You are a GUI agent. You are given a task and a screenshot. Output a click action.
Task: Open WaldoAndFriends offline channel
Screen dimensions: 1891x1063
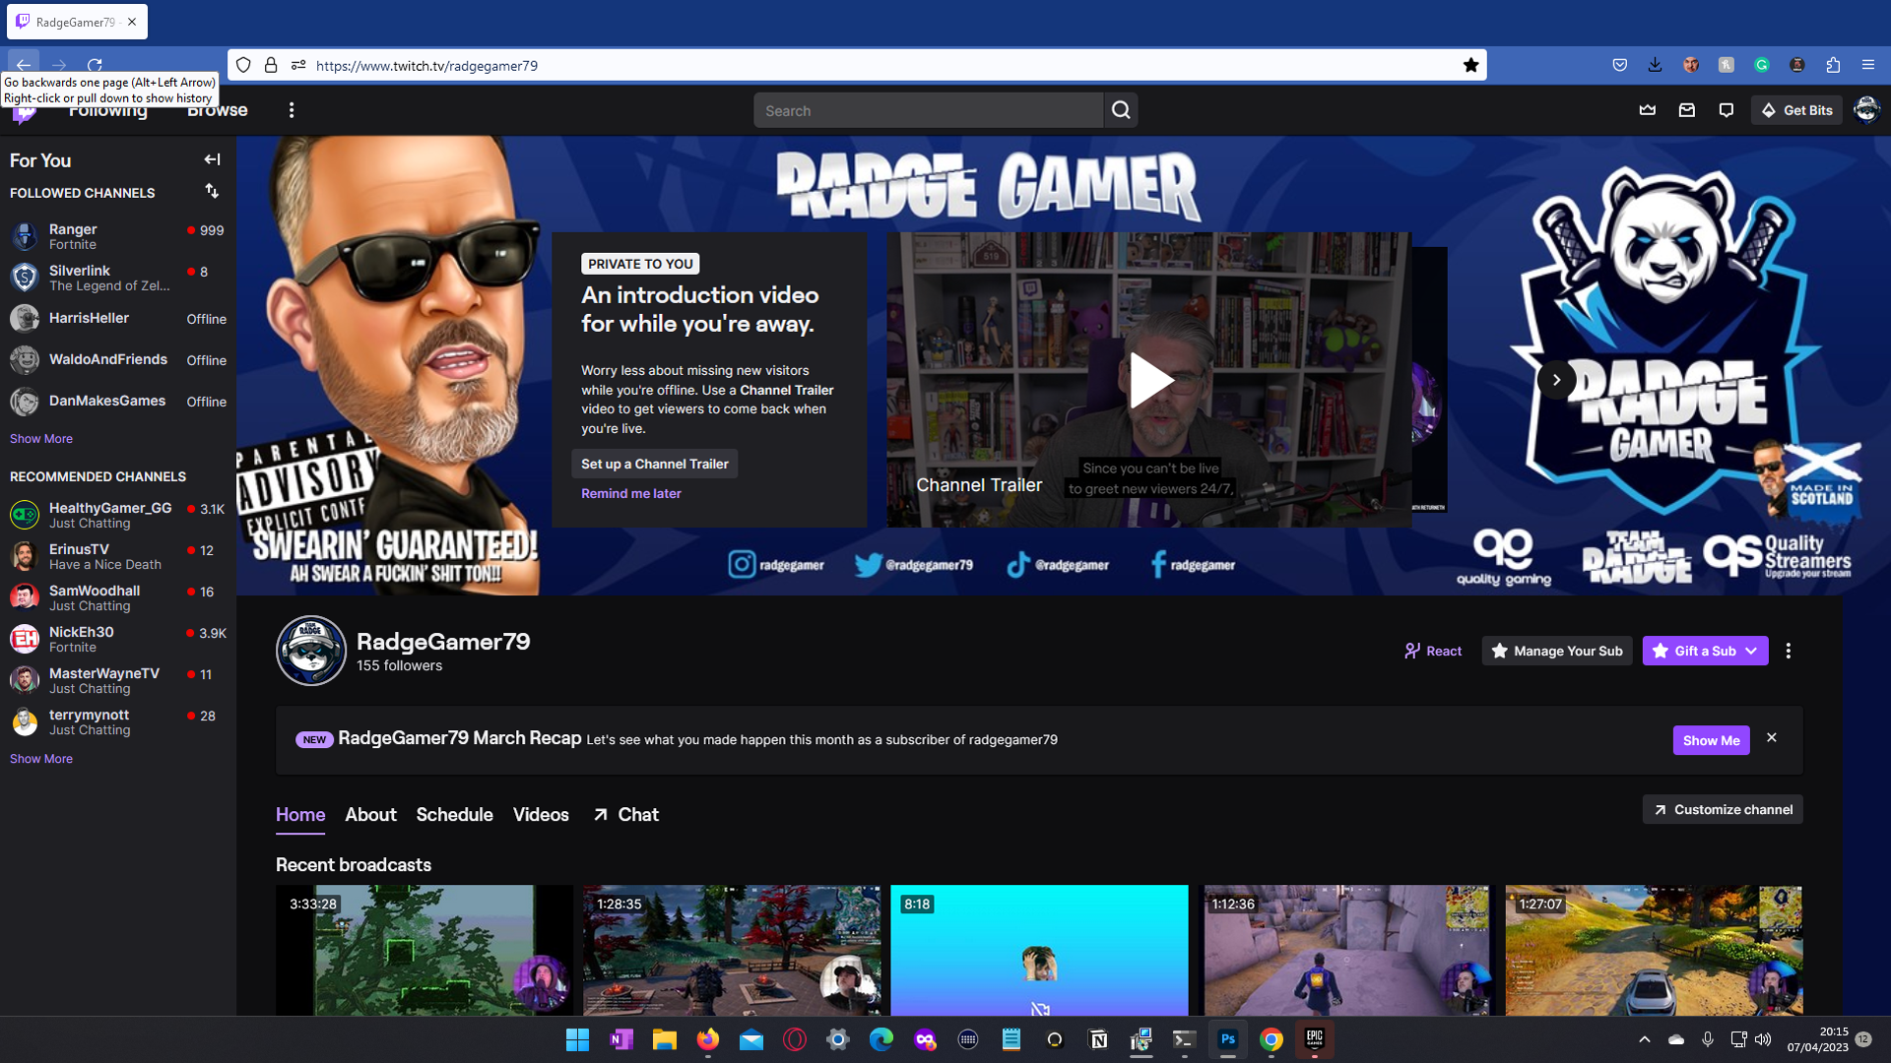click(x=118, y=360)
